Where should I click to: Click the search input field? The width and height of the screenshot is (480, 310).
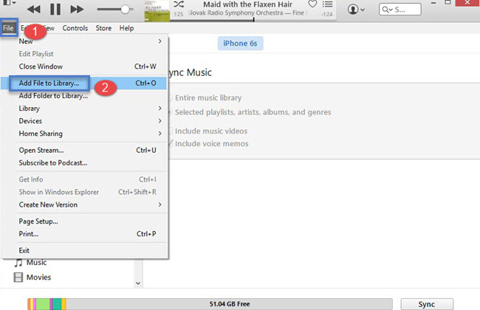point(400,10)
